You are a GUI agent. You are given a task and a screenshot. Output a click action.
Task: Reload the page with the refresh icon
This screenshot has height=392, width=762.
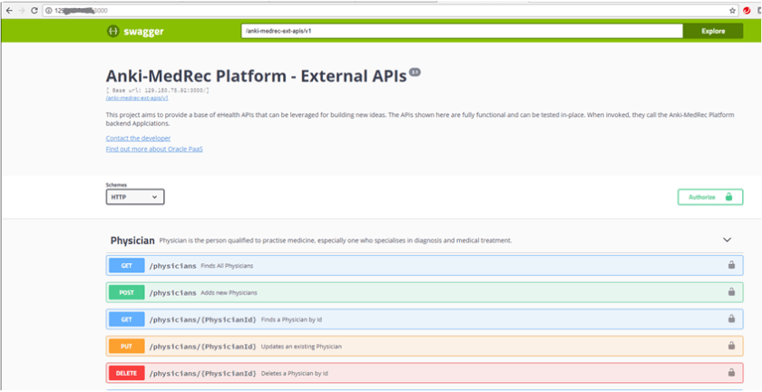pyautogui.click(x=34, y=9)
